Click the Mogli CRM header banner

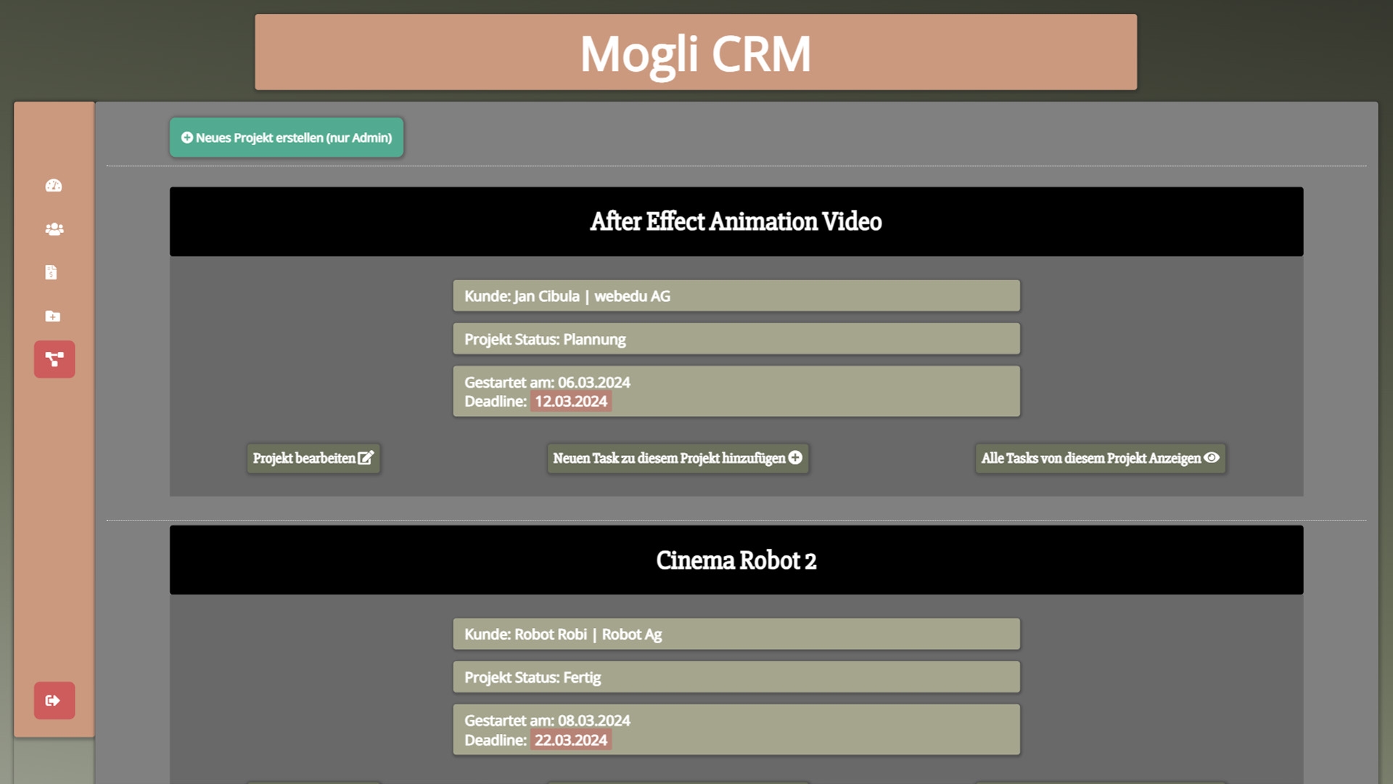point(695,53)
